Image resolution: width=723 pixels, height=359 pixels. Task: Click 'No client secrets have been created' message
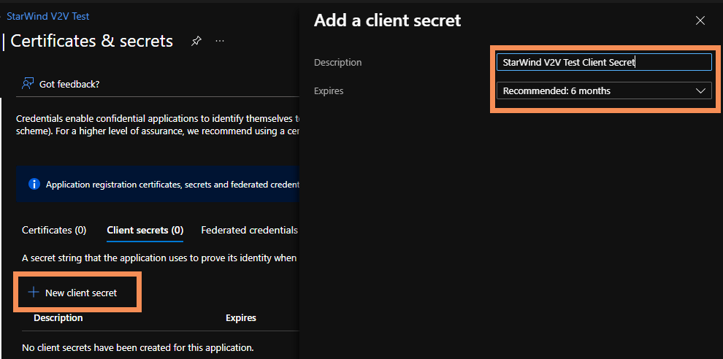point(138,347)
